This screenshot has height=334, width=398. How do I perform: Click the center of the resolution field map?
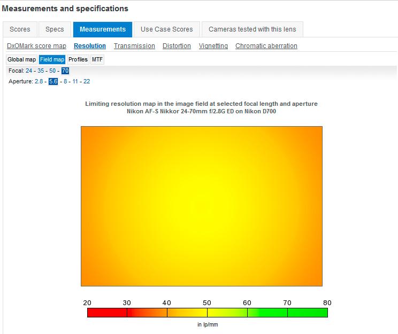202,206
